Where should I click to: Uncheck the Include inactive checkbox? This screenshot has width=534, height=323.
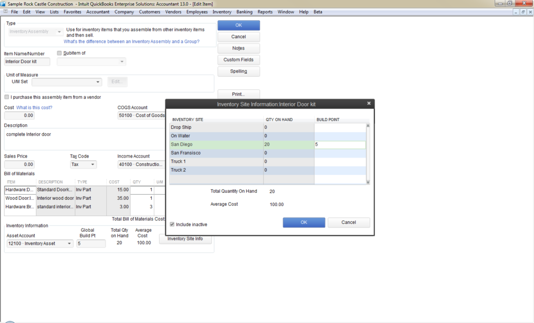172,224
